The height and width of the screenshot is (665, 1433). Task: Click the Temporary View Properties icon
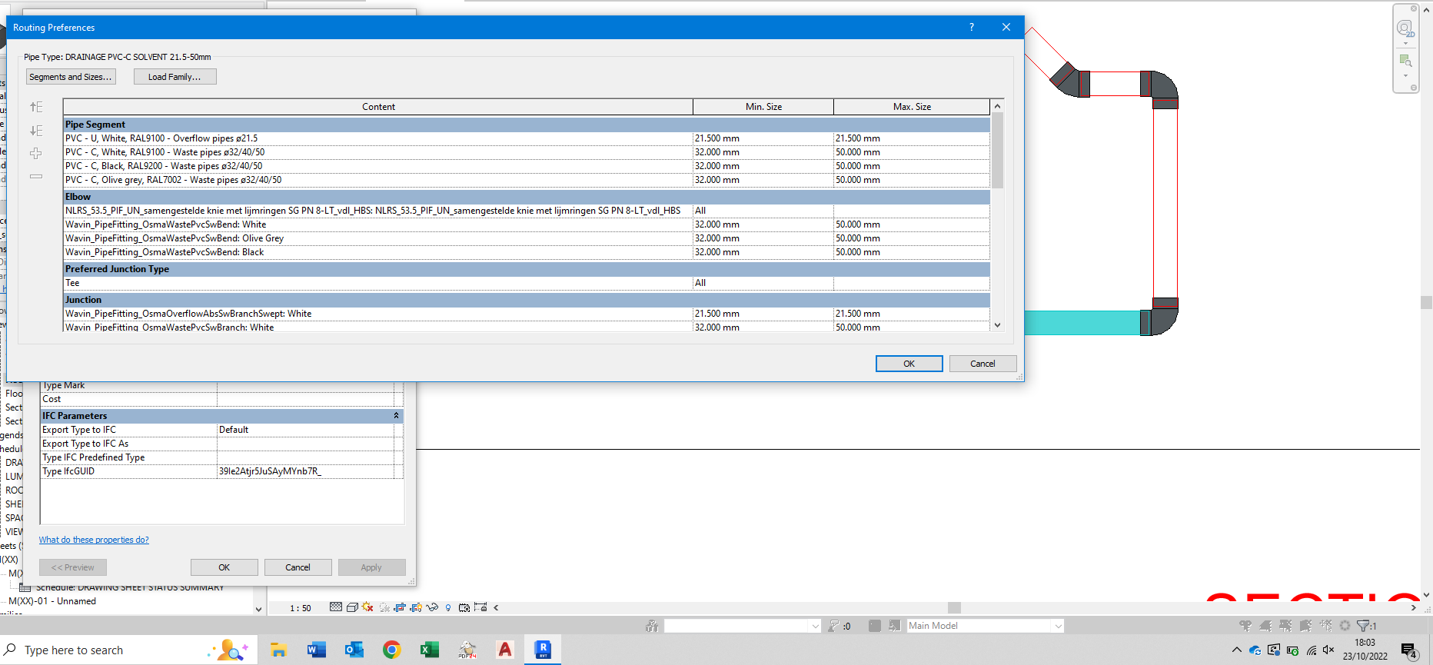[464, 607]
